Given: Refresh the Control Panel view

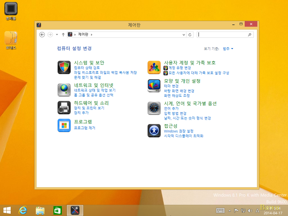Looking at the screenshot, I should click(x=190, y=35).
